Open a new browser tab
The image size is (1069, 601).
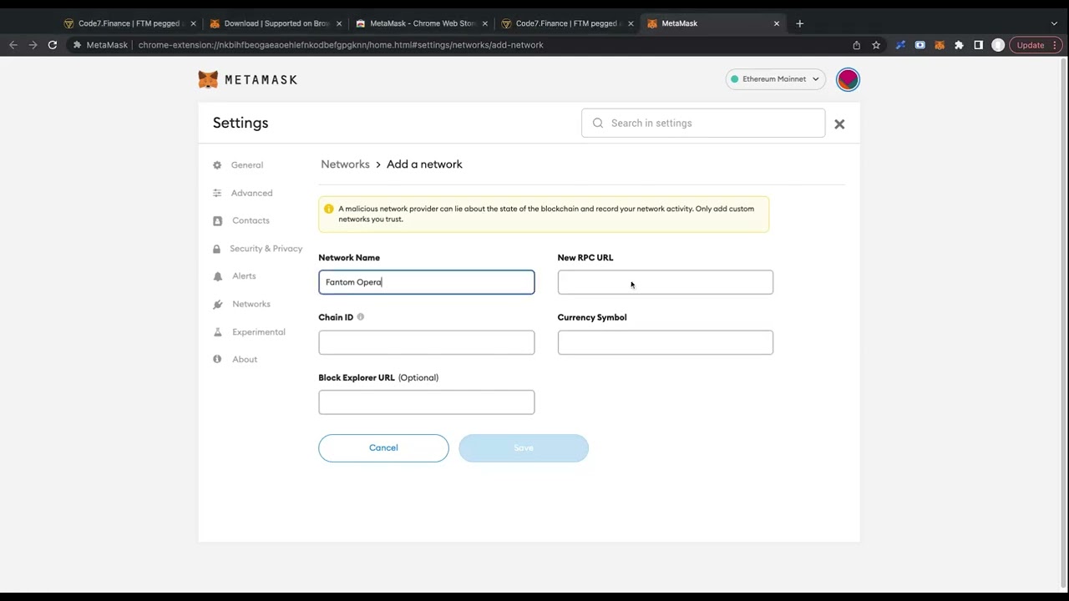coord(799,23)
